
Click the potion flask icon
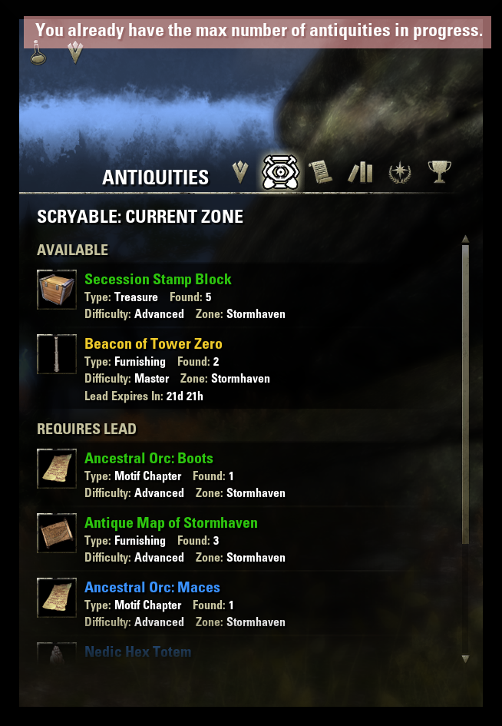point(38,53)
